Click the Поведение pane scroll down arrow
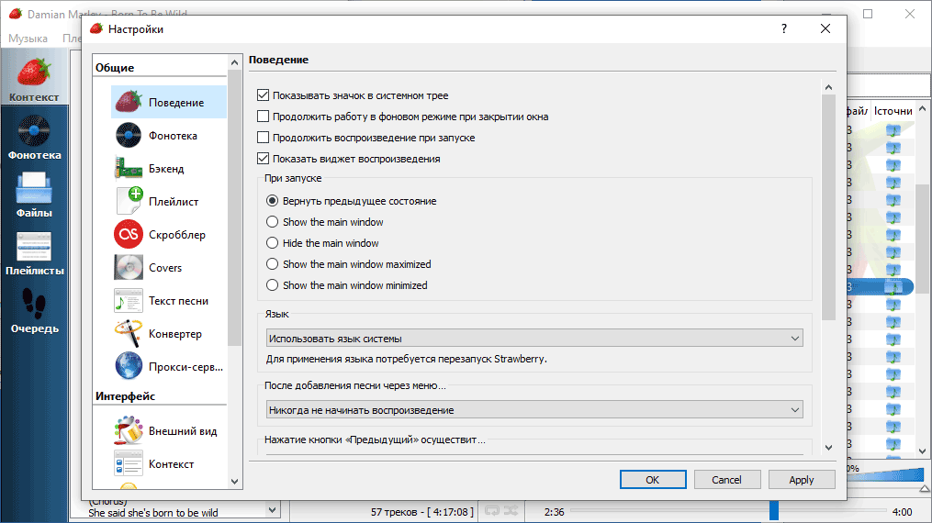 click(828, 448)
